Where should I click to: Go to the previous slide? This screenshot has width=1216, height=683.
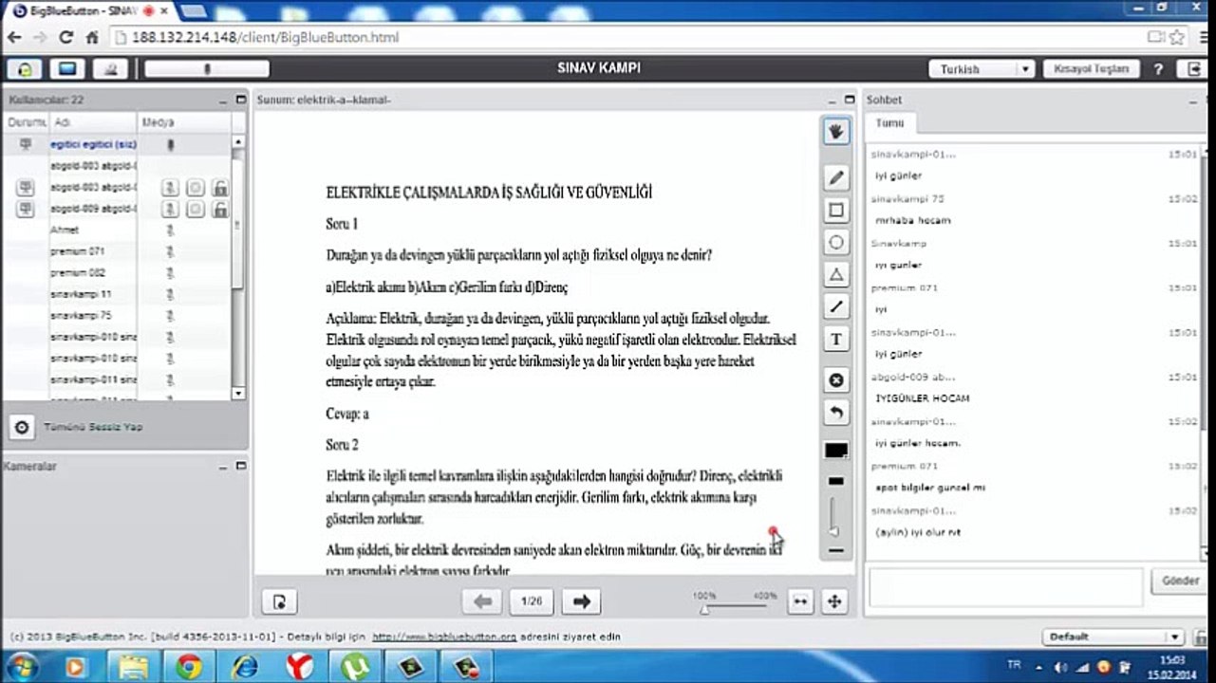482,600
